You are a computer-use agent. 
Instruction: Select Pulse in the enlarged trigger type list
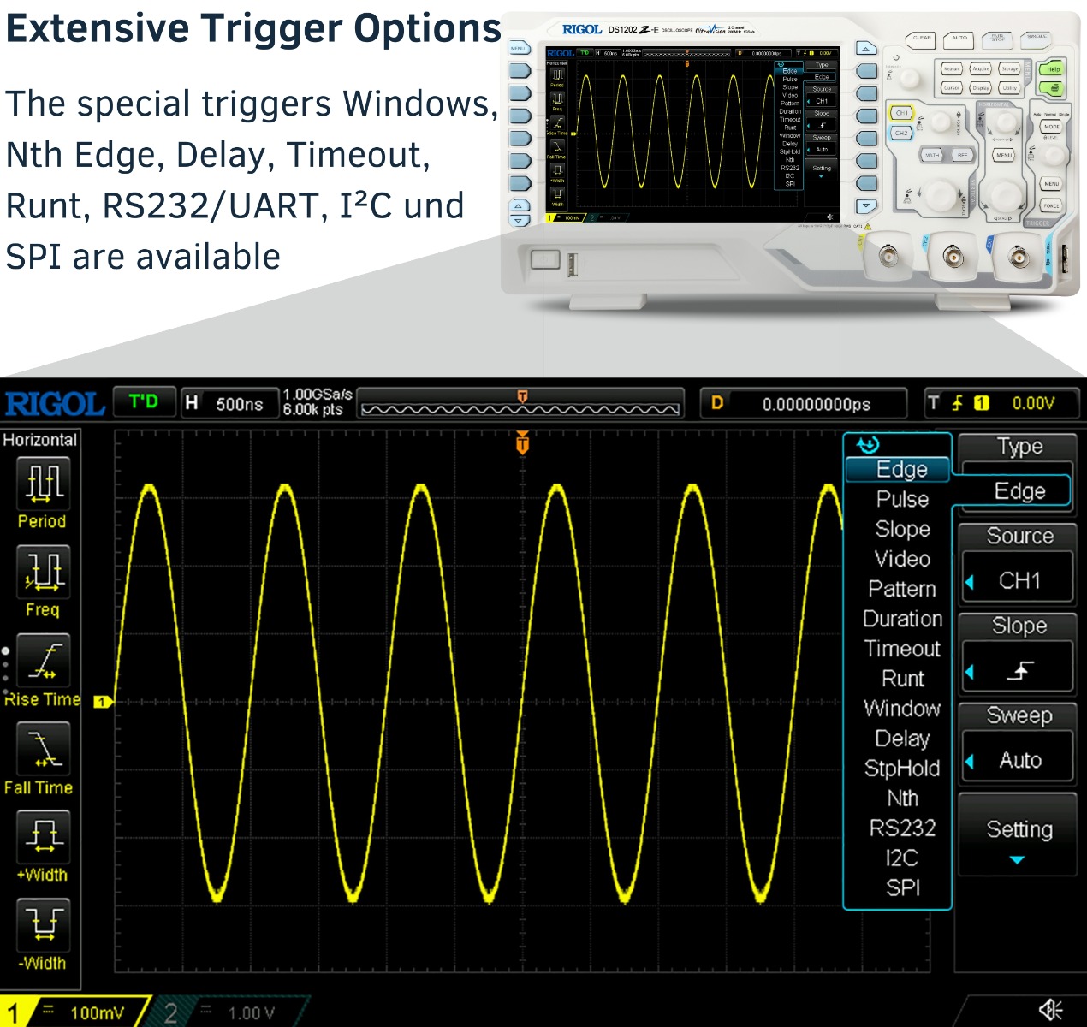[902, 499]
